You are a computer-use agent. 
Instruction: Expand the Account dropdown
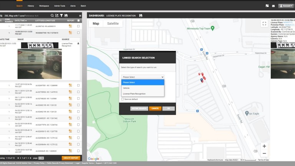pos(285,6)
